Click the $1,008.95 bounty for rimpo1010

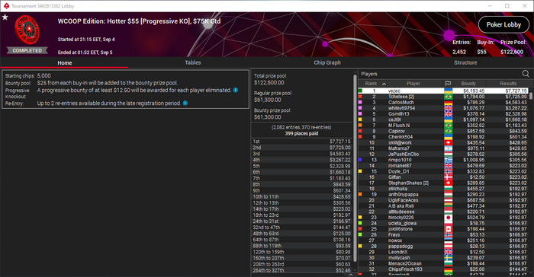click(474, 160)
